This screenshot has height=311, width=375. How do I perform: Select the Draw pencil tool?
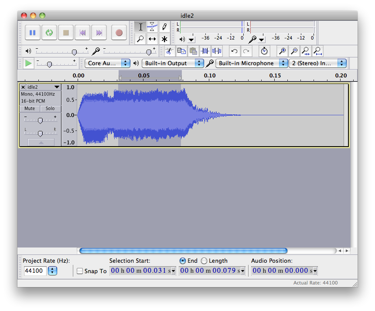(164, 27)
